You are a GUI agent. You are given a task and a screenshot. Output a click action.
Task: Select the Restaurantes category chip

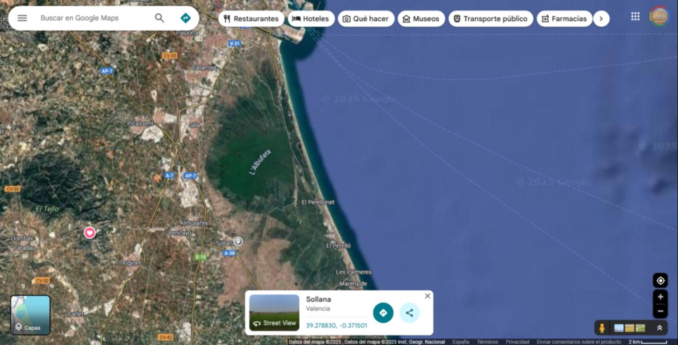pyautogui.click(x=251, y=19)
